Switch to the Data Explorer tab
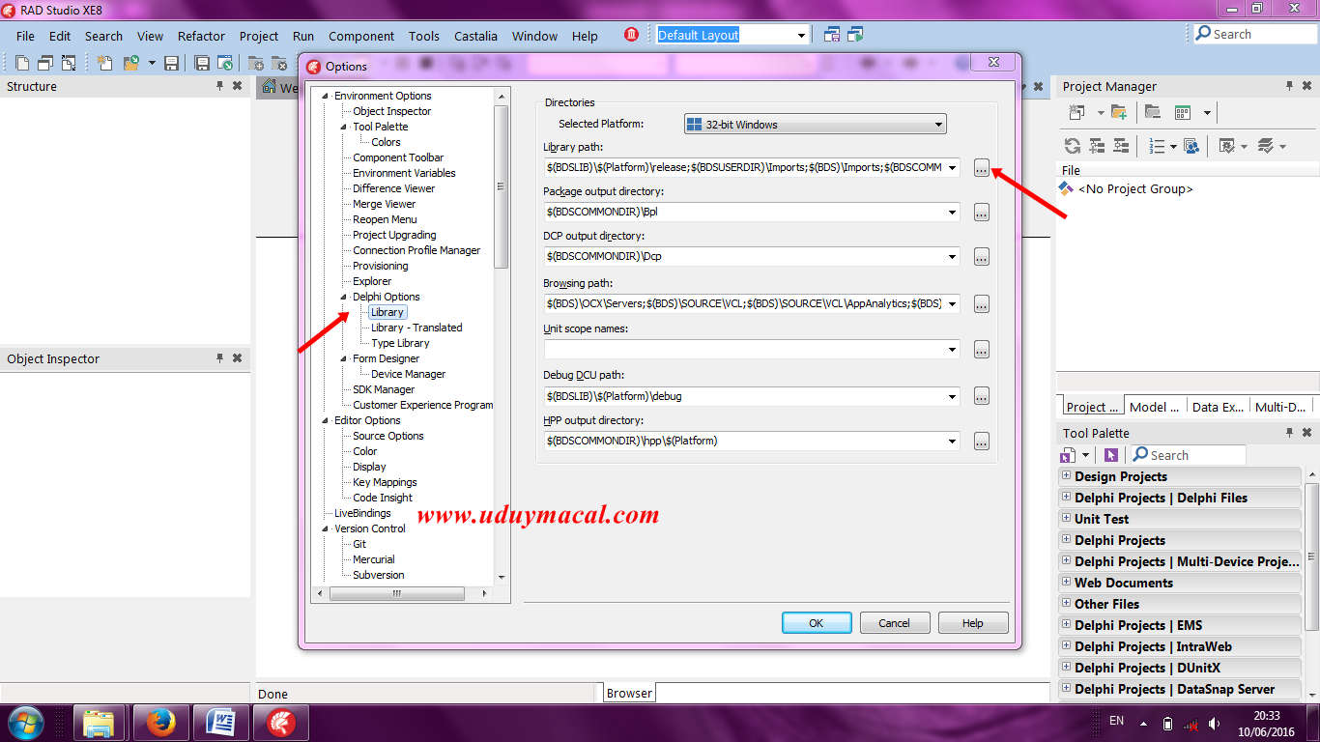1320x742 pixels. pyautogui.click(x=1218, y=407)
